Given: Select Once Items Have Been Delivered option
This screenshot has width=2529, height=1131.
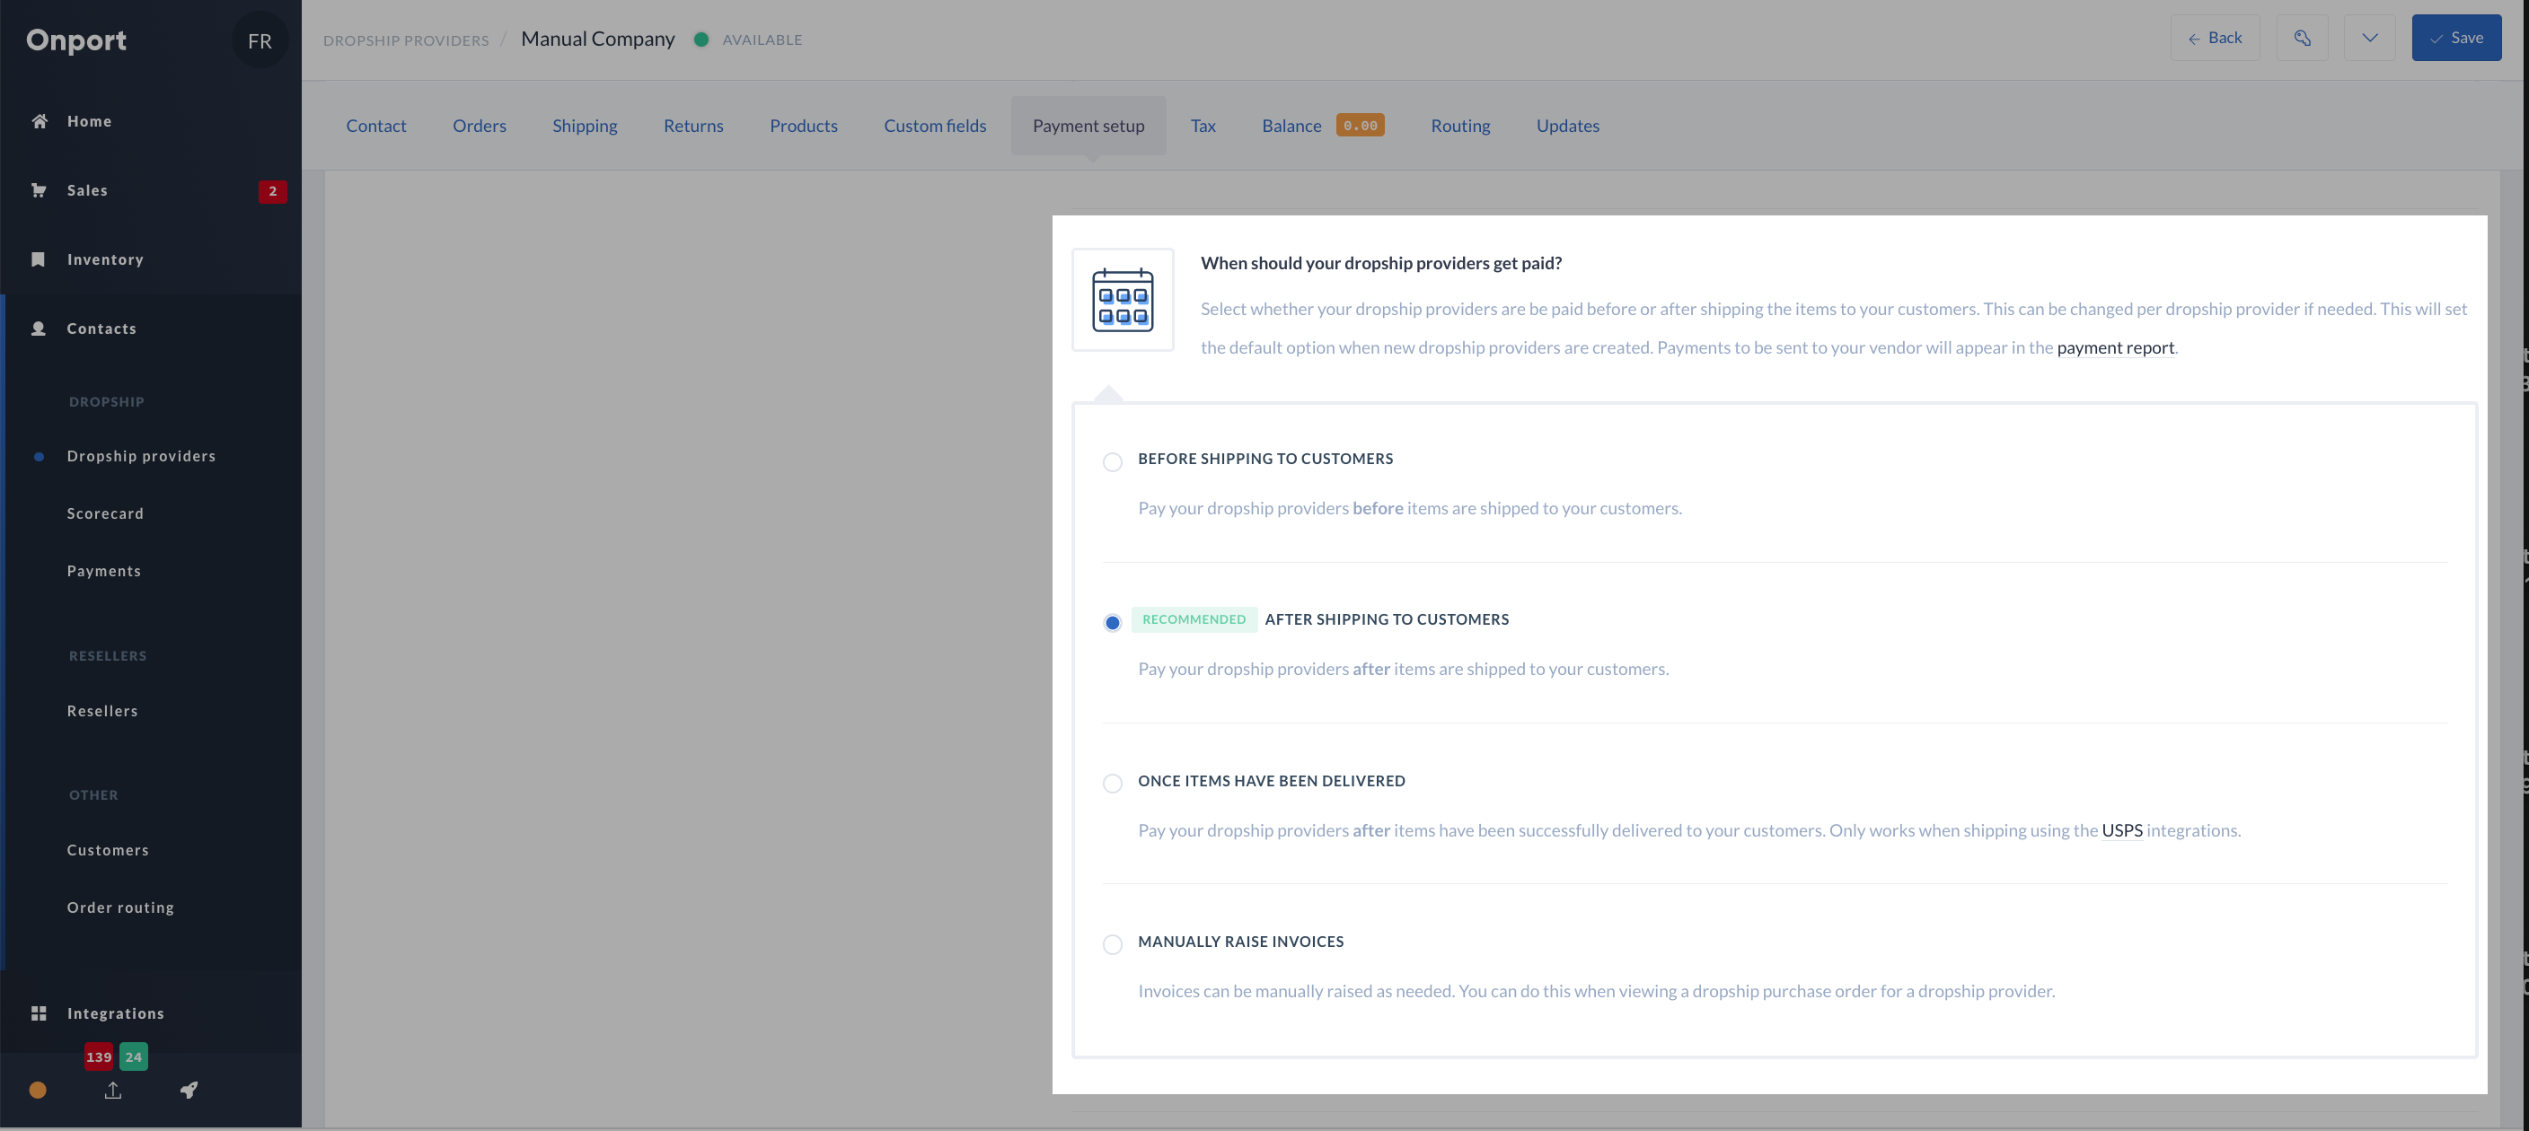Looking at the screenshot, I should [x=1113, y=784].
